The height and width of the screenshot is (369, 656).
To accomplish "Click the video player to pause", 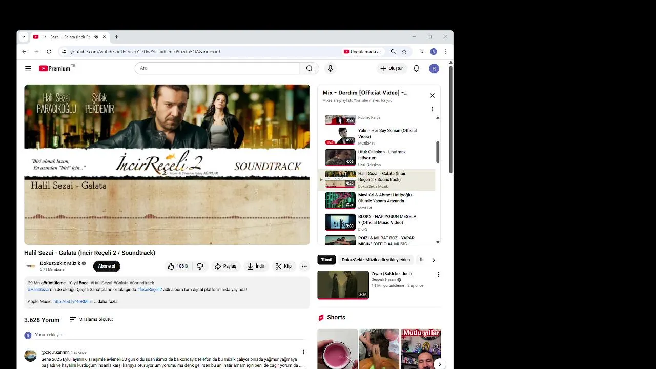I will [x=167, y=165].
